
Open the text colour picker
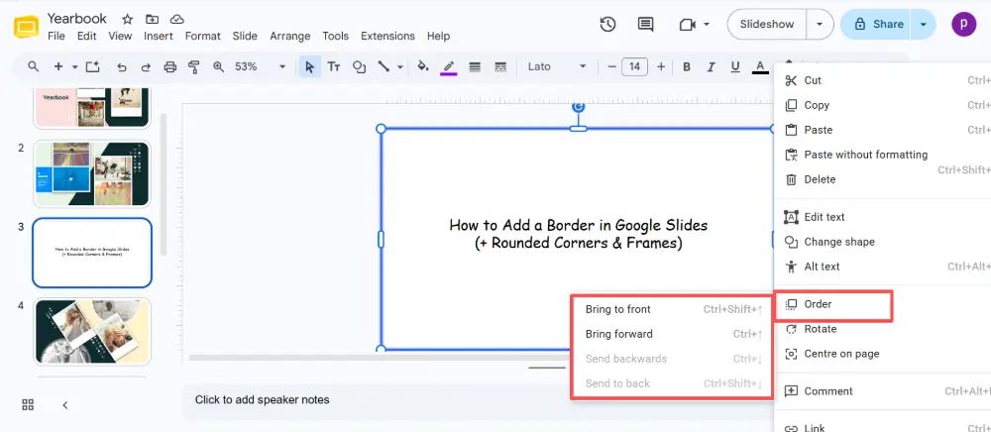(x=760, y=67)
